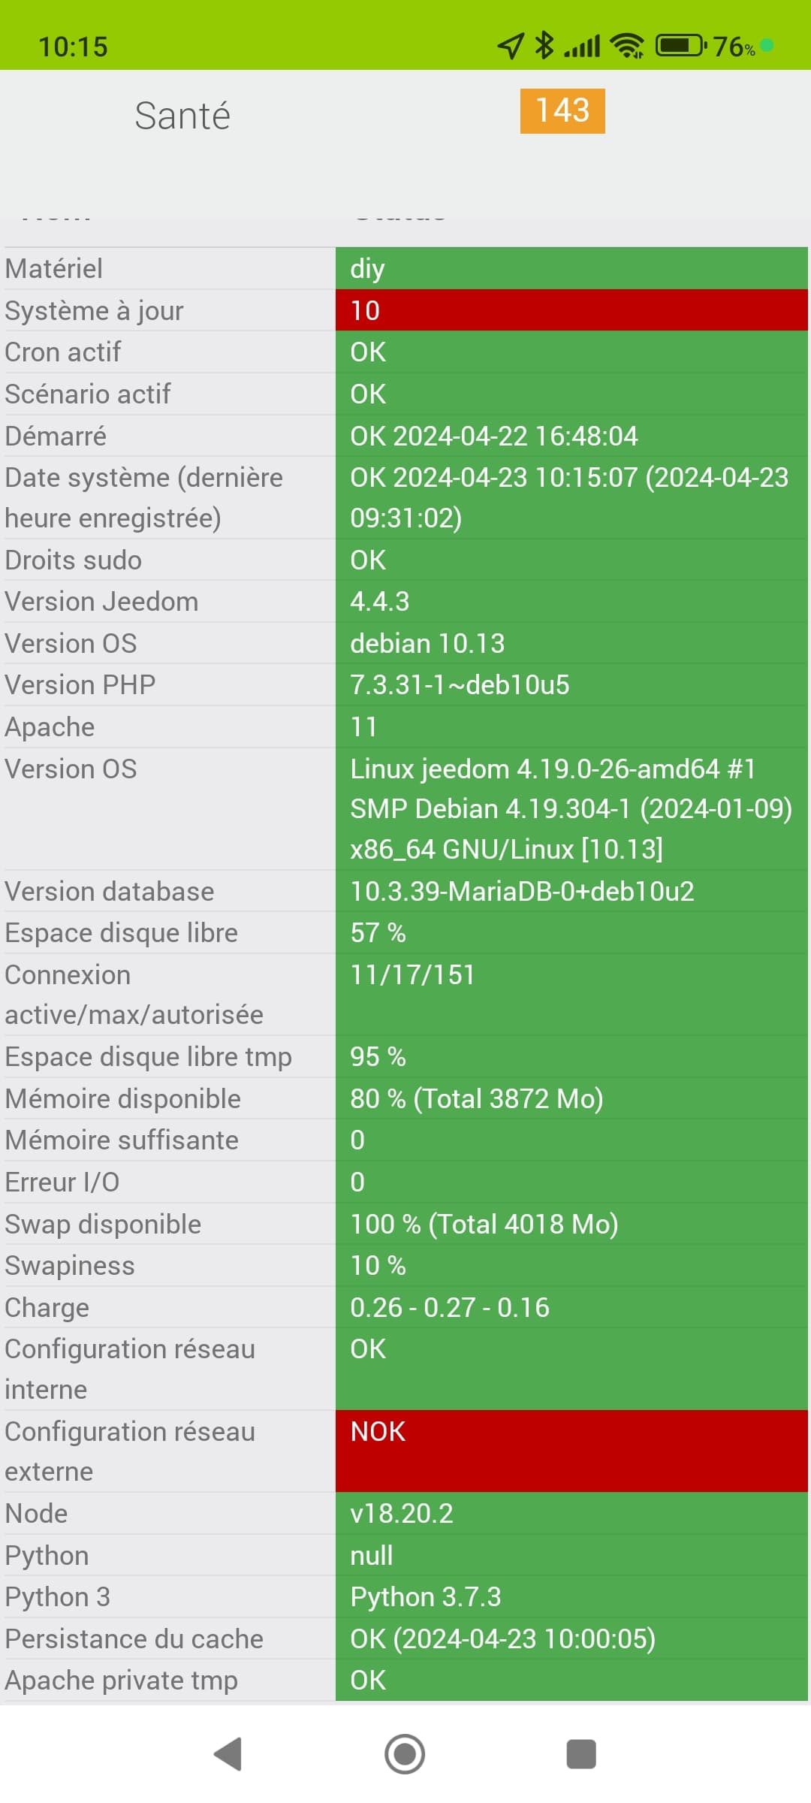The width and height of the screenshot is (811, 1803).
Task: Tap the Node v18.20.2 status cell
Action: (571, 1513)
